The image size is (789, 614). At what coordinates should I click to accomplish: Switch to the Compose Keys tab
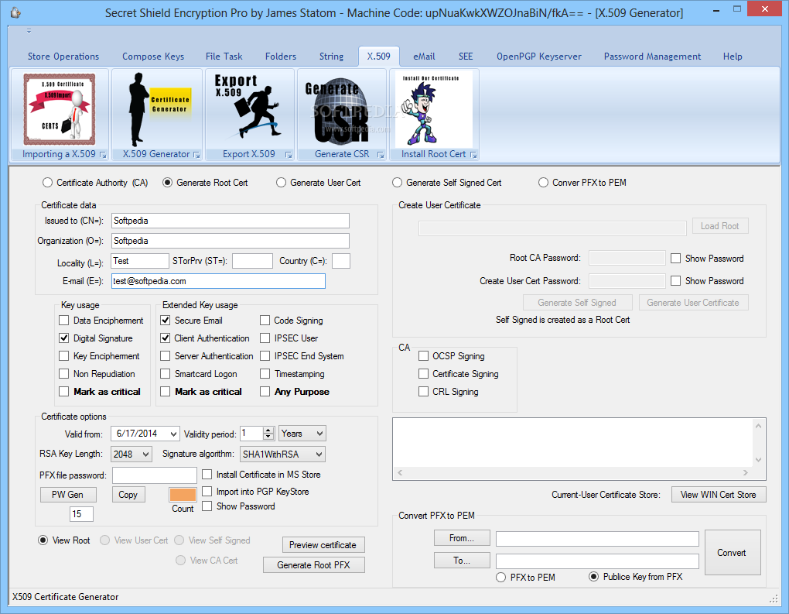pos(153,57)
